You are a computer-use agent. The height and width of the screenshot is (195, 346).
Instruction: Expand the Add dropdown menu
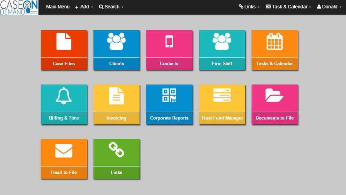[x=84, y=6]
